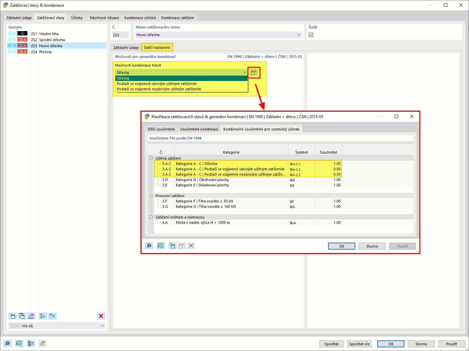The image size is (469, 351).
Task: Select the Základní údaje sub-tab beside Další nastavení
Action: point(126,48)
